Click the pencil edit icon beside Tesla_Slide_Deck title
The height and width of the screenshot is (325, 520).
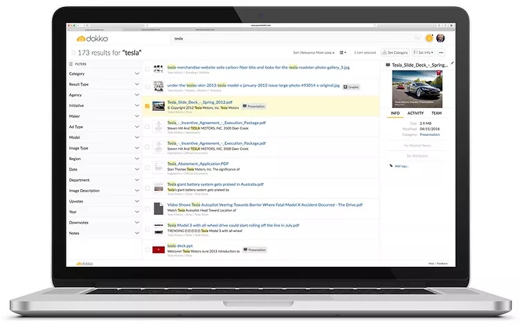[452, 63]
